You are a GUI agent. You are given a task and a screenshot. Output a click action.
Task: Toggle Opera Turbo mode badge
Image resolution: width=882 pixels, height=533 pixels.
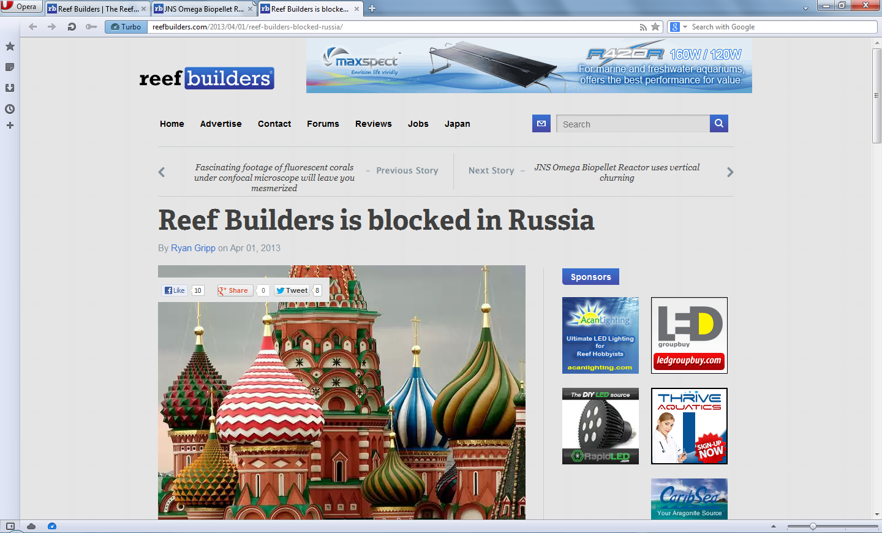tap(126, 26)
